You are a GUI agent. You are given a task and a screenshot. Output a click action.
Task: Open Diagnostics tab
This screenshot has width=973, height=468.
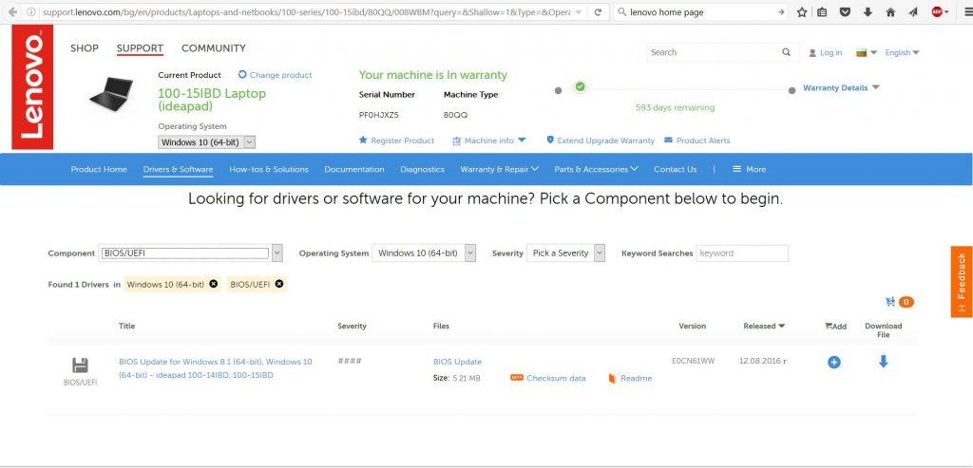[x=422, y=169]
